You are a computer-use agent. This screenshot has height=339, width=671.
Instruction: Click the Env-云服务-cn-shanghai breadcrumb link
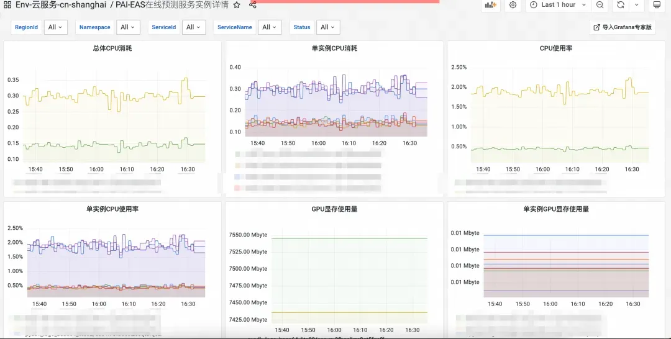pos(61,5)
